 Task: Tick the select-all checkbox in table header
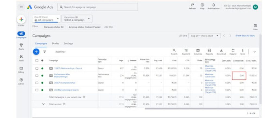click(x=37, y=60)
